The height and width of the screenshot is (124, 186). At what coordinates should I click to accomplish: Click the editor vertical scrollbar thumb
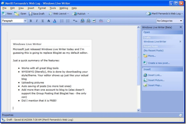click(x=138, y=57)
